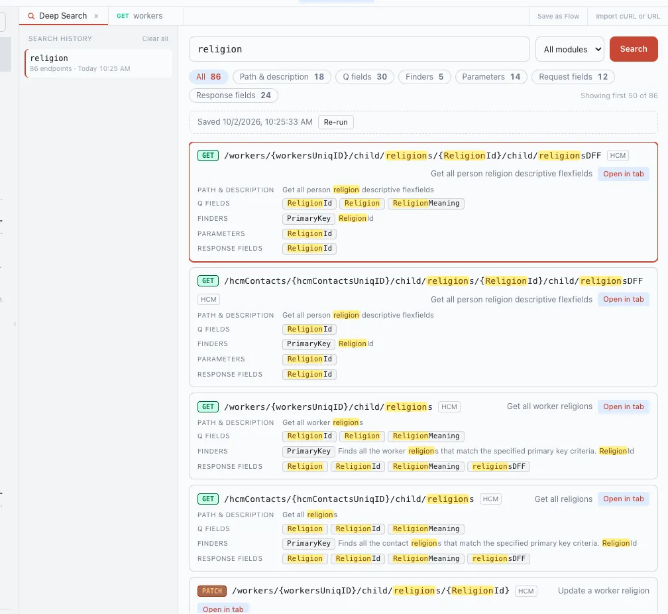
Task: Click ReligionMeaning response field in worker religions card
Action: tap(426, 467)
